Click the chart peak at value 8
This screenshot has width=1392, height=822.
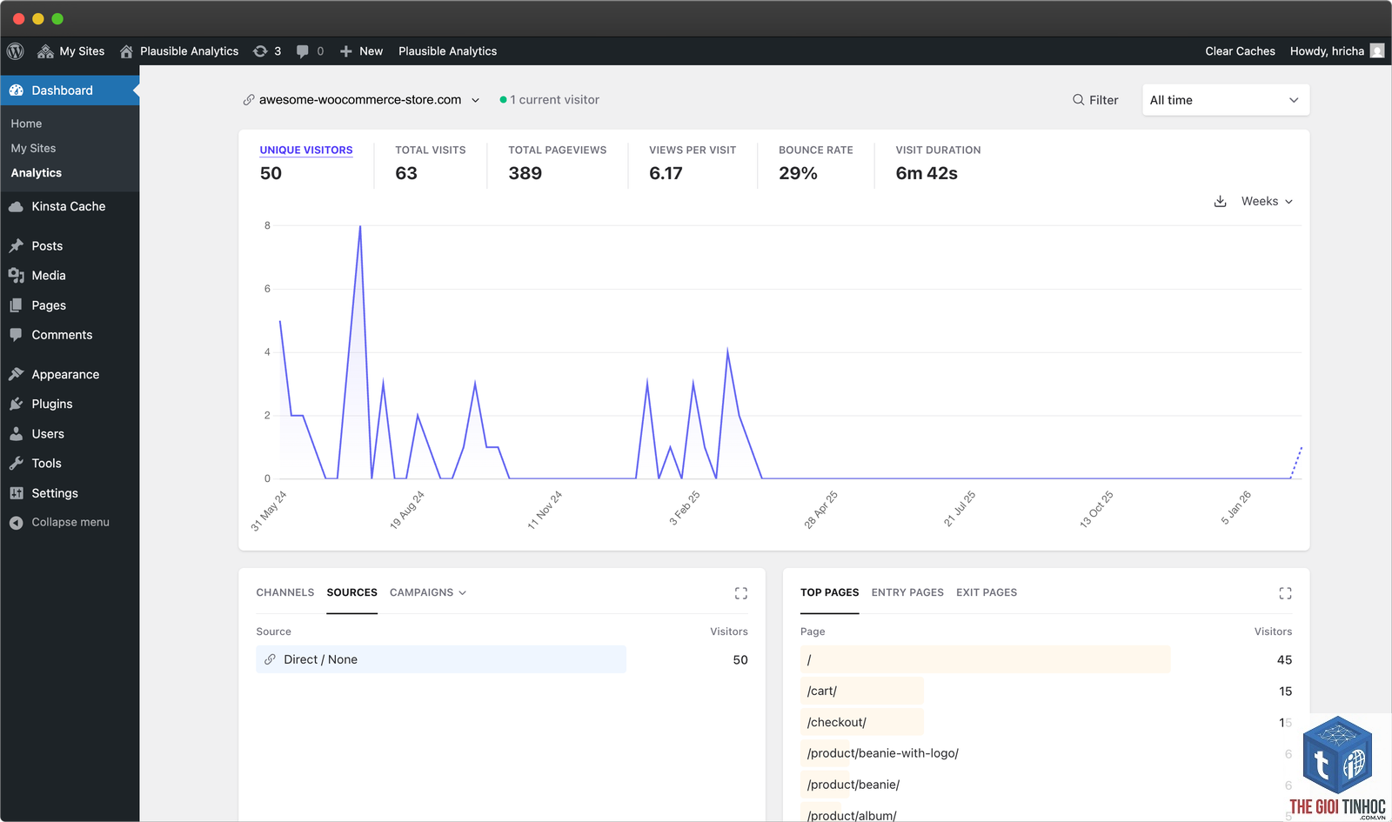[x=360, y=226]
